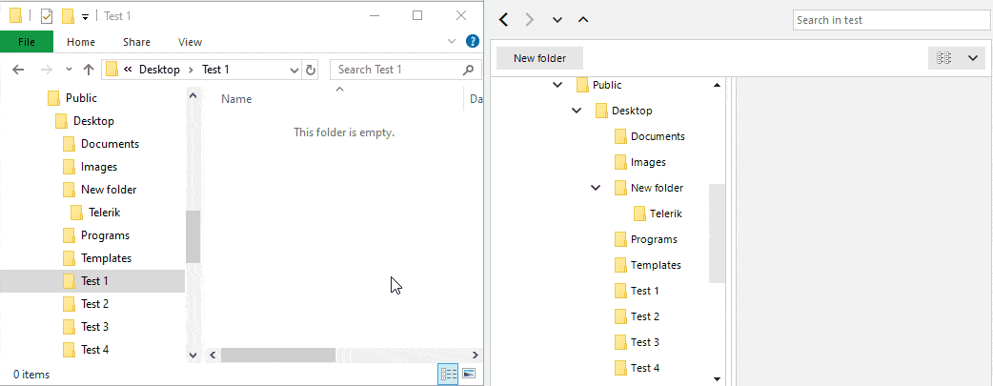Screen dimensions: 993x386
Task: Click the bold back arrow in right panel
Action: [503, 20]
